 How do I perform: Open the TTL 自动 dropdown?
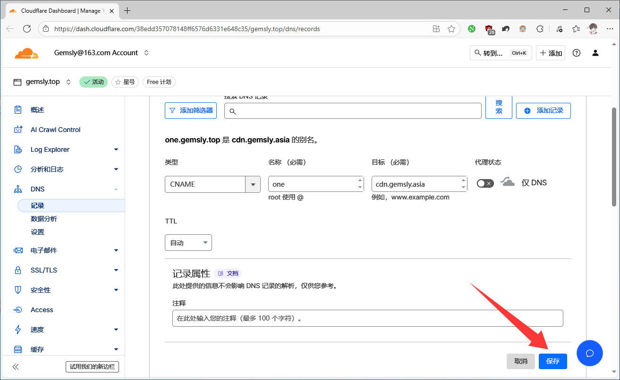188,243
